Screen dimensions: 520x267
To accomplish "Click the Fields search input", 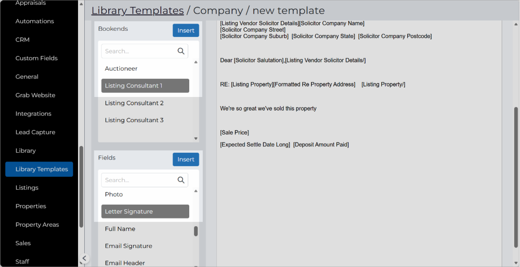I will [x=139, y=180].
